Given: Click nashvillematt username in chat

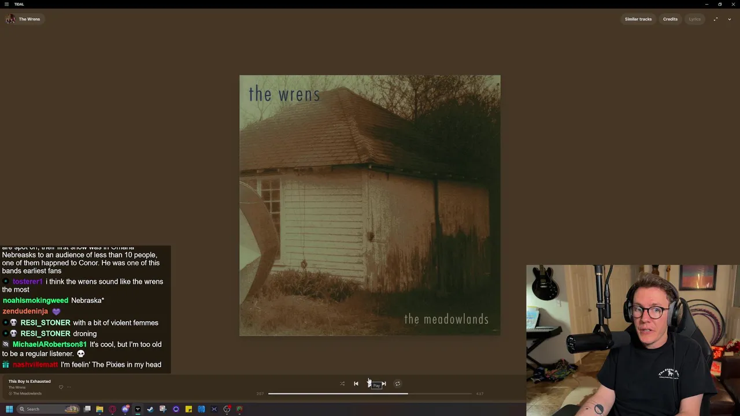Looking at the screenshot, I should (x=35, y=365).
